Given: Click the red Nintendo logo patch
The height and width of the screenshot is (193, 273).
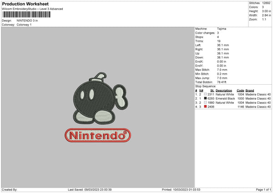Looking at the screenshot, I should tap(98, 135).
